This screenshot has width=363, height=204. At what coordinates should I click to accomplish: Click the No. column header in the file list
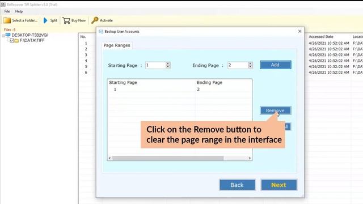point(83,37)
